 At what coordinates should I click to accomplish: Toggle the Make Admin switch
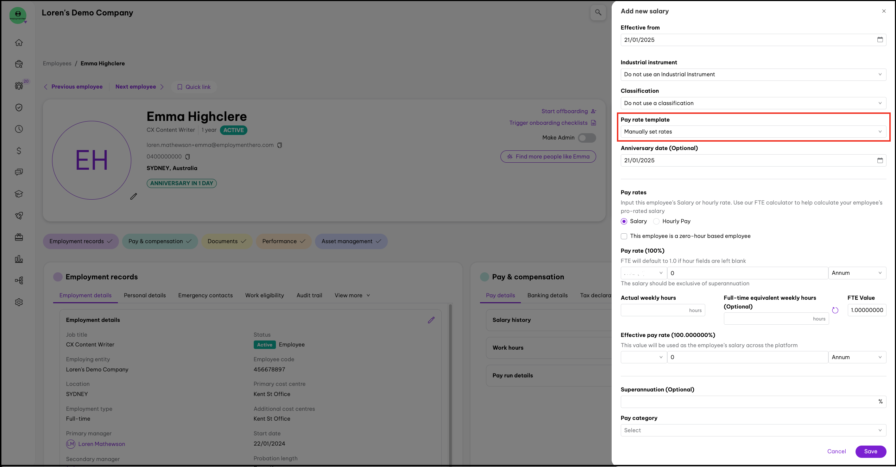pos(587,138)
